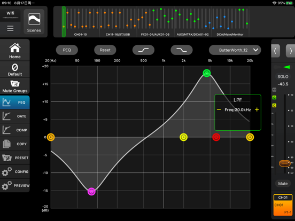Toggle the yellow C compressor indicator
Image resolution: width=295 pixels, height=221 pixels.
274,105
